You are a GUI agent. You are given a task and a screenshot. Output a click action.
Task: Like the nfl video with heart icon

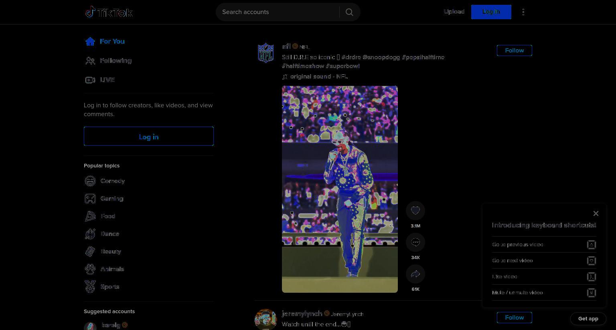tap(415, 211)
